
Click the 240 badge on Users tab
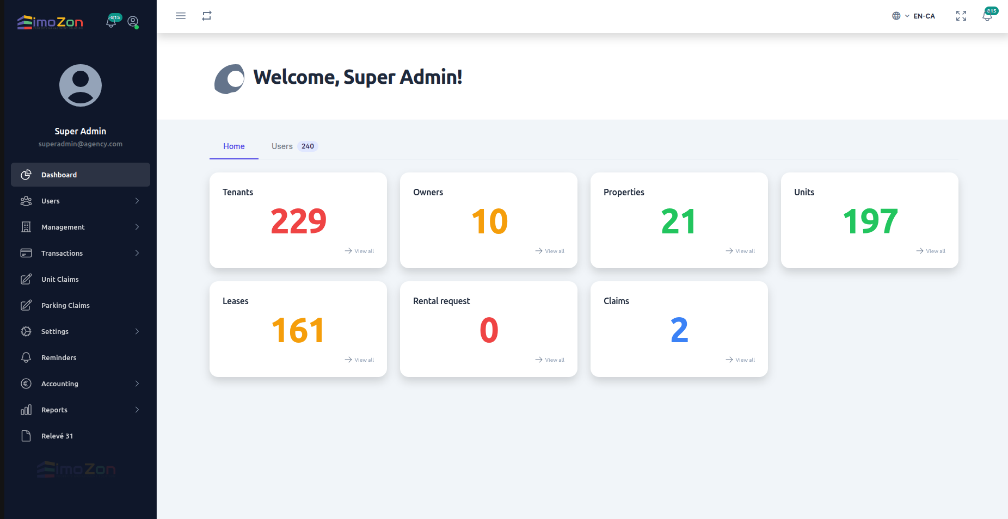308,146
